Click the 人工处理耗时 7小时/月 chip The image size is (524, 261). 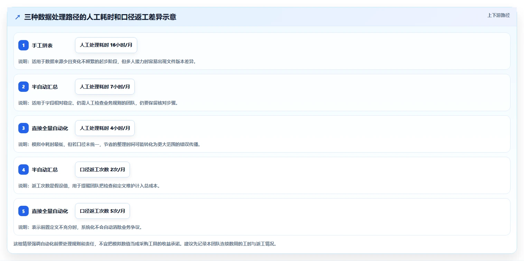pos(105,87)
